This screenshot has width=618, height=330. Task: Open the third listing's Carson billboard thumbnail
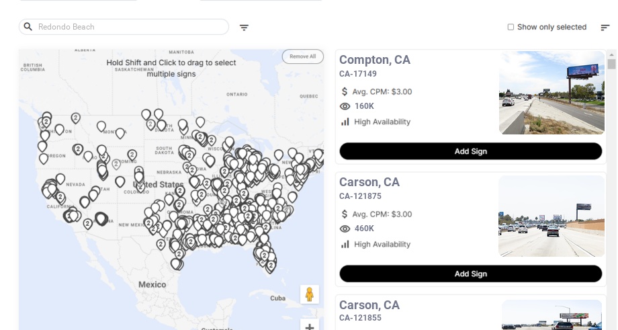click(551, 316)
